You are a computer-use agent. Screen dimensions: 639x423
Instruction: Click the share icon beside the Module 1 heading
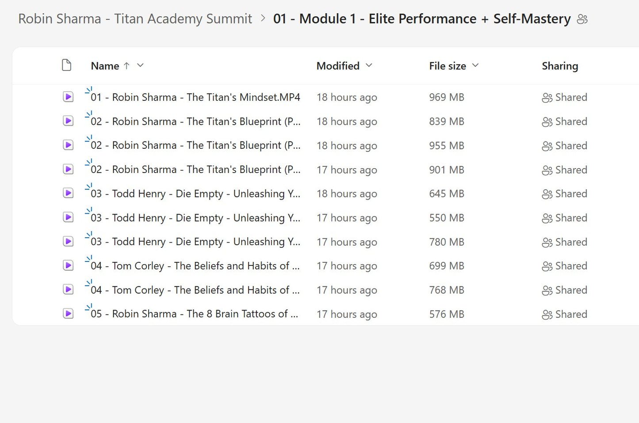(x=582, y=19)
